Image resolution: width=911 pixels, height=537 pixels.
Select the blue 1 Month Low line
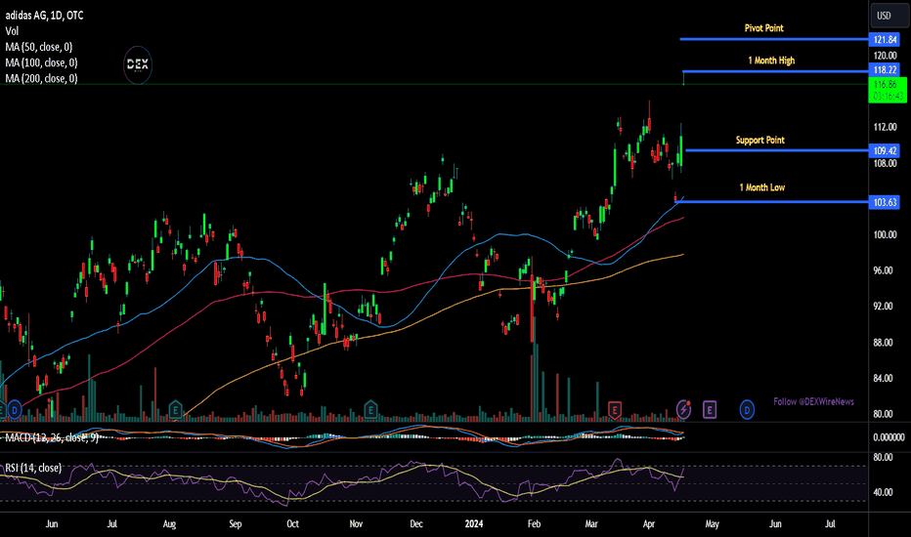point(771,202)
